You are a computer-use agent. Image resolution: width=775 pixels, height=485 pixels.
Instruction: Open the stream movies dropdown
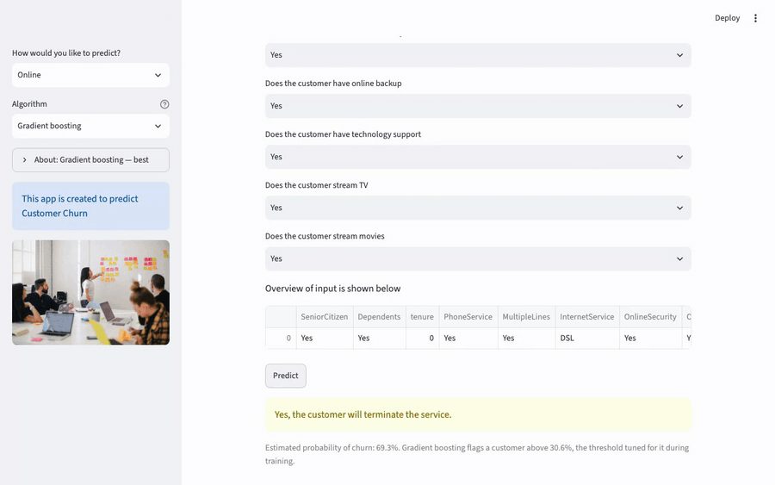(x=478, y=258)
